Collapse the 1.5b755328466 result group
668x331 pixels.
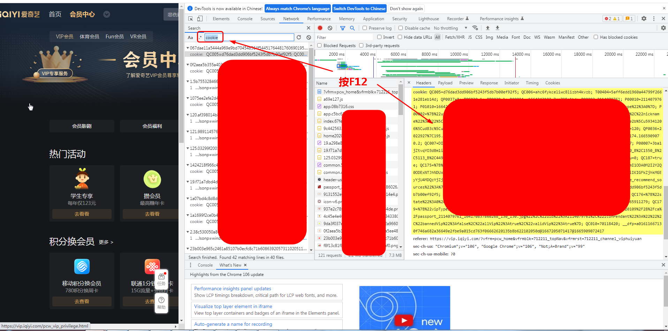188,81
